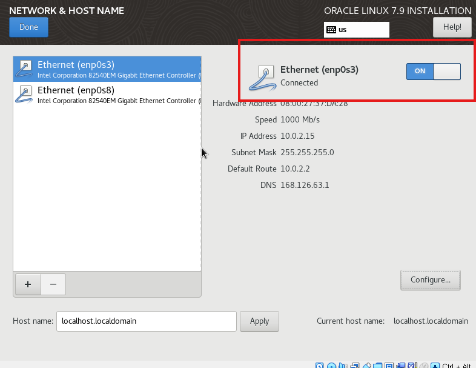Click the VirtualBox display status icon
476x368 pixels.
click(389, 366)
